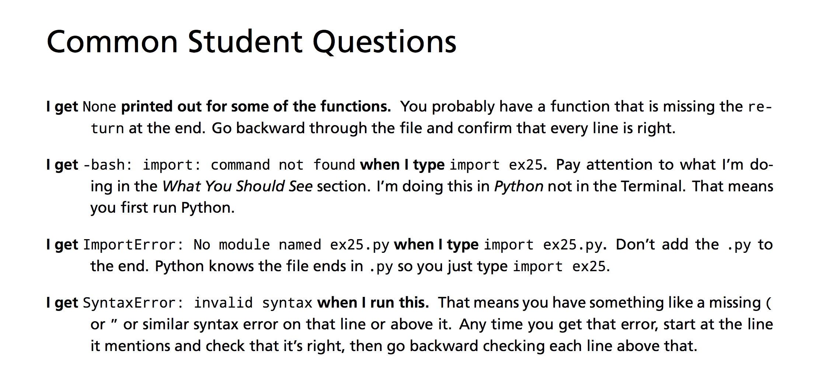Click the code "import ex25.py" in the third question
The height and width of the screenshot is (365, 814).
point(543,245)
